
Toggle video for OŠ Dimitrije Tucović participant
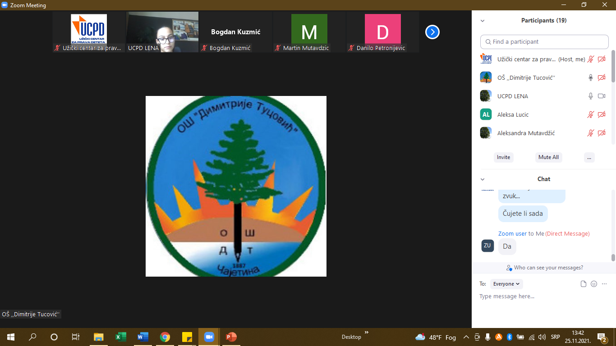pos(602,77)
